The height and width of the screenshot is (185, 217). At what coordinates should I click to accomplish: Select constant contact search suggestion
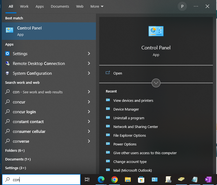(x=49, y=122)
